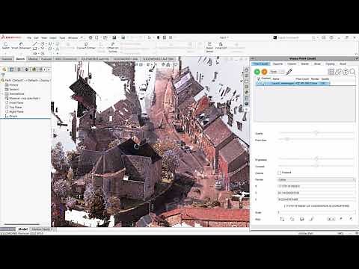359x269 pixels.
Task: Click the Options icon in the top toolbar
Action: (x=171, y=37)
